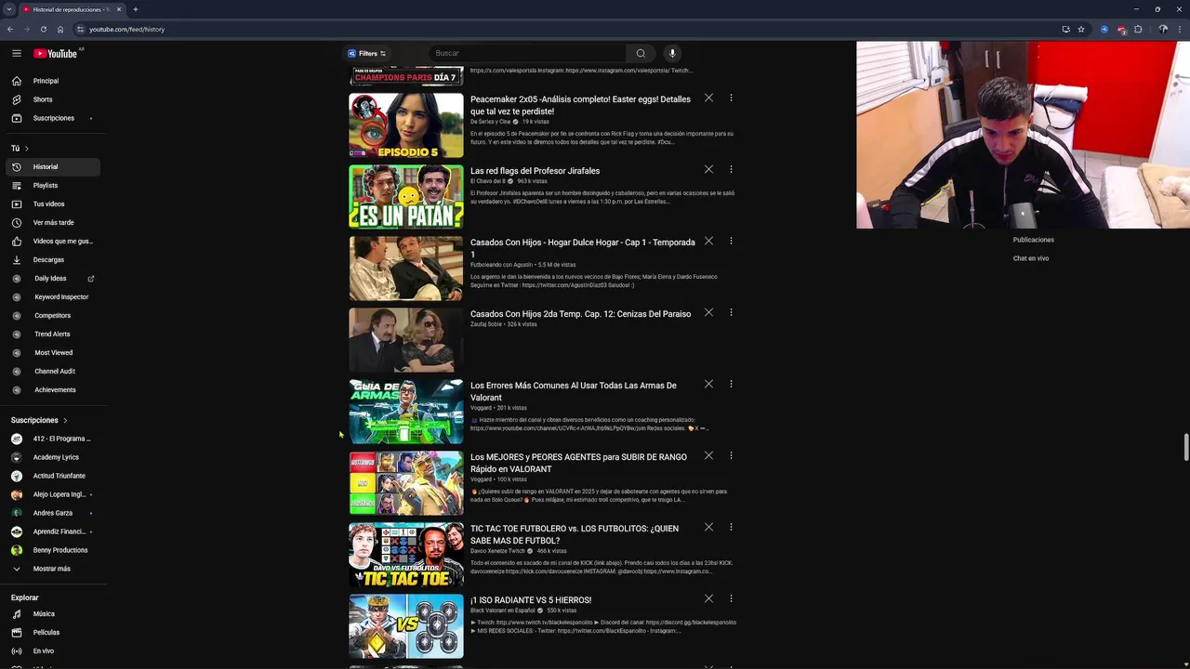Open the Filters button
This screenshot has width=1190, height=669.
[x=367, y=53]
